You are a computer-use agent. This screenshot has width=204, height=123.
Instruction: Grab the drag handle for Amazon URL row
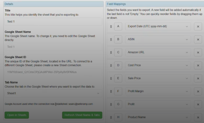[111, 52]
